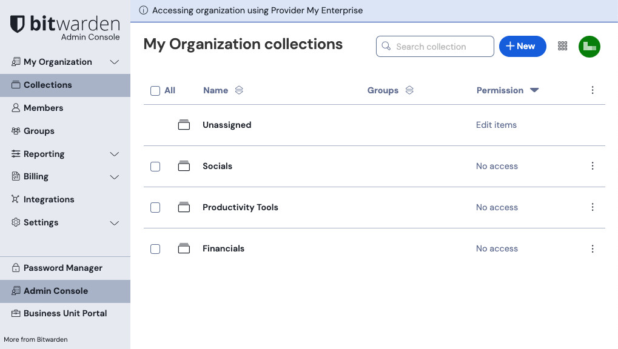Sort collections by Name column icon

(x=239, y=90)
